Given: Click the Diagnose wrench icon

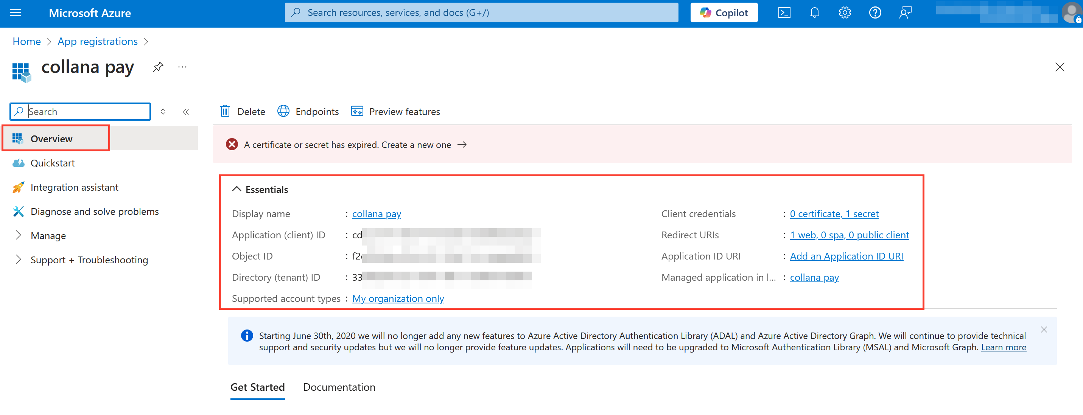Looking at the screenshot, I should [x=18, y=211].
